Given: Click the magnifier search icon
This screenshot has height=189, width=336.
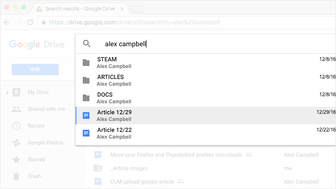Looking at the screenshot, I should [x=87, y=44].
